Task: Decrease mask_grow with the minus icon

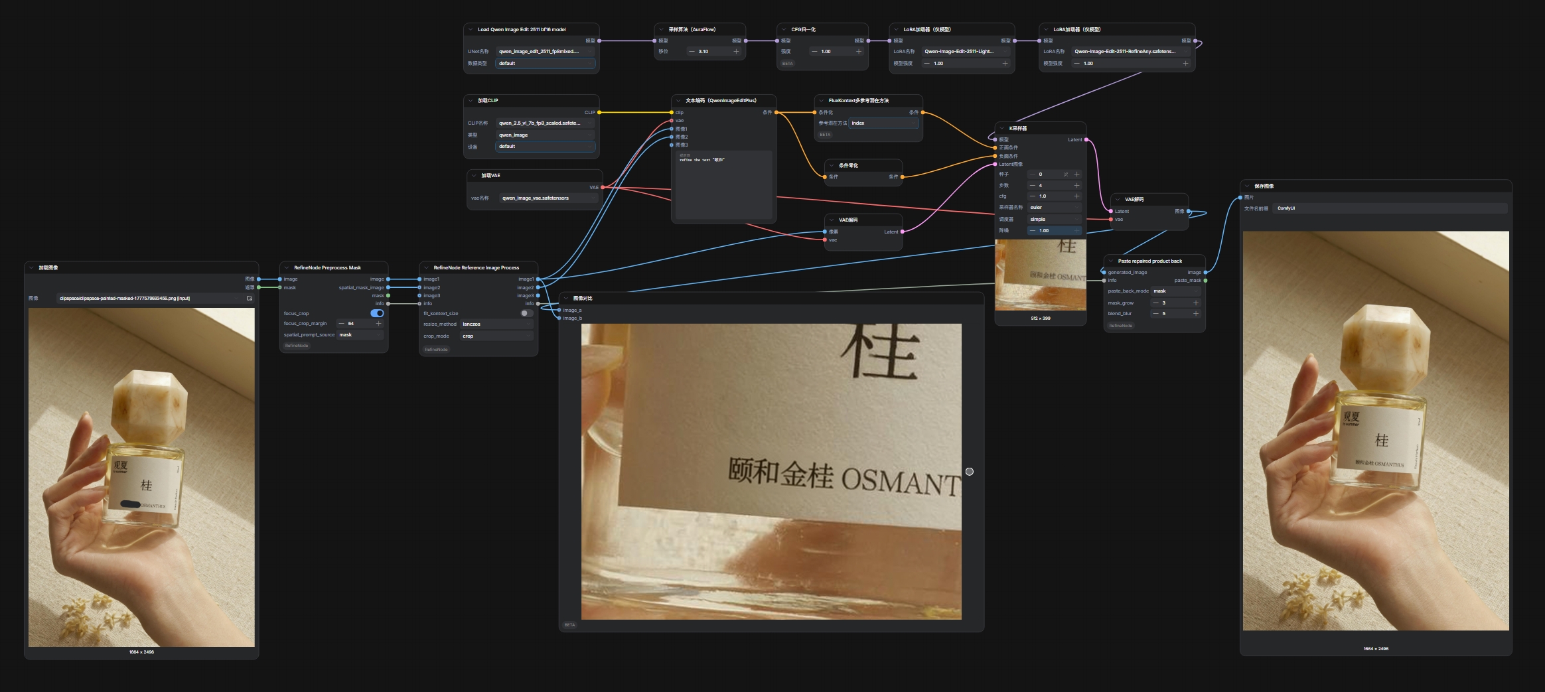Action: click(1155, 303)
